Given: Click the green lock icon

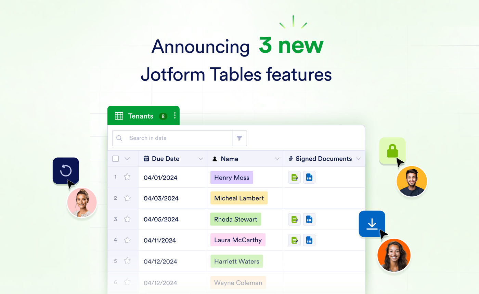Looking at the screenshot, I should click(x=392, y=151).
